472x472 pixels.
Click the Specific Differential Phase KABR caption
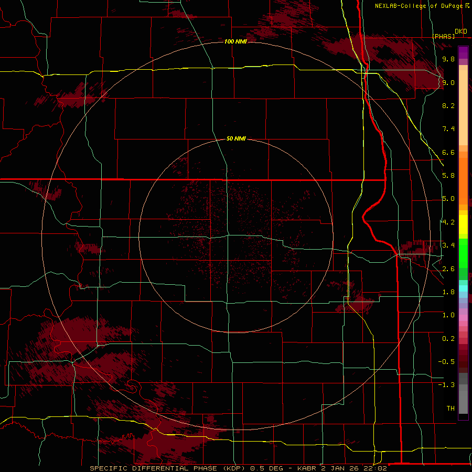(x=238, y=468)
